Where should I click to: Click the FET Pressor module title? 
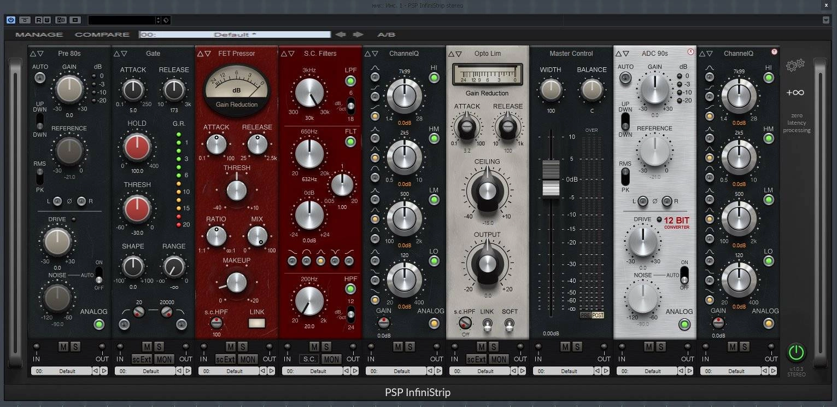click(x=236, y=54)
